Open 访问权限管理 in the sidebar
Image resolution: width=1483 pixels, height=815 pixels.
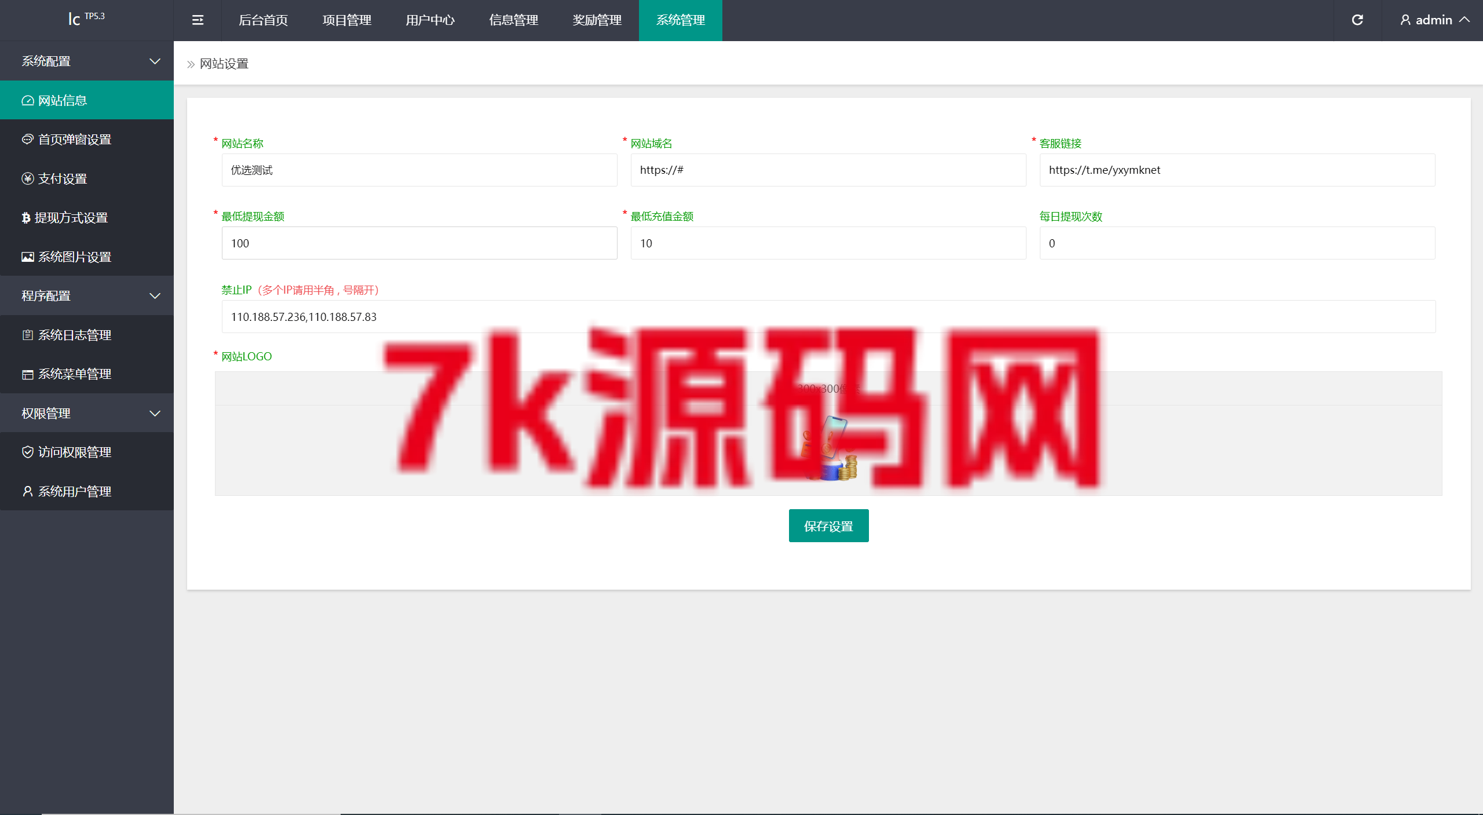[87, 452]
